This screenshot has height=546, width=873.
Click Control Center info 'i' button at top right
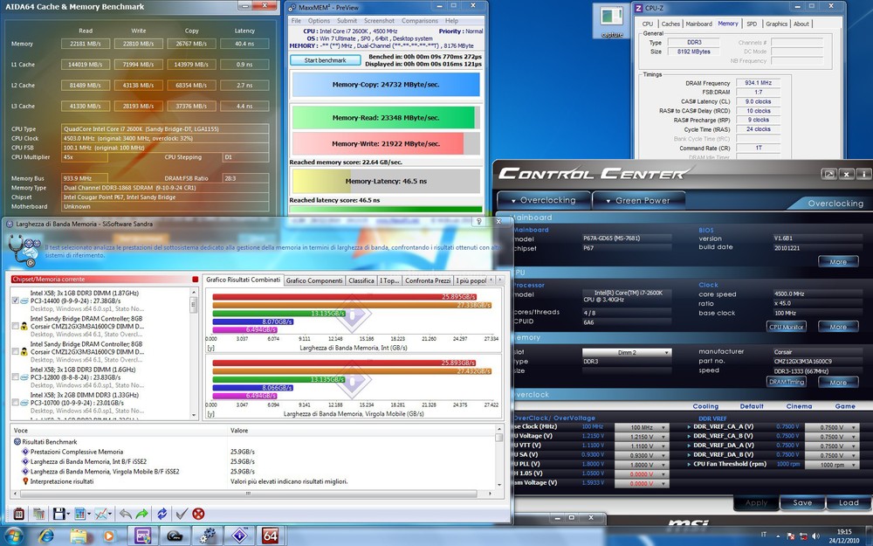point(864,175)
